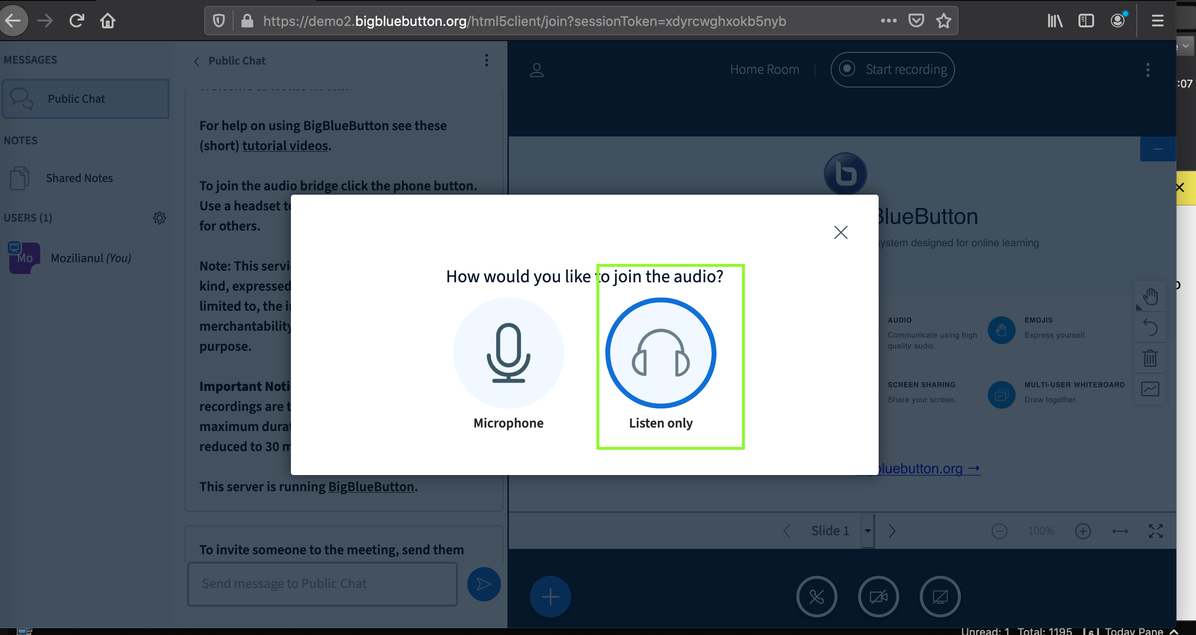Open the bigbluebutton.org slide link
The width and height of the screenshot is (1196, 635).
929,468
